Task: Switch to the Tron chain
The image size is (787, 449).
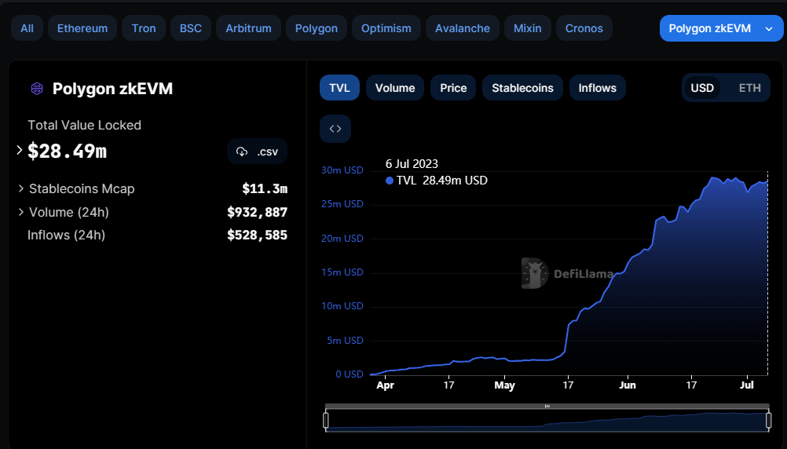Action: (144, 28)
